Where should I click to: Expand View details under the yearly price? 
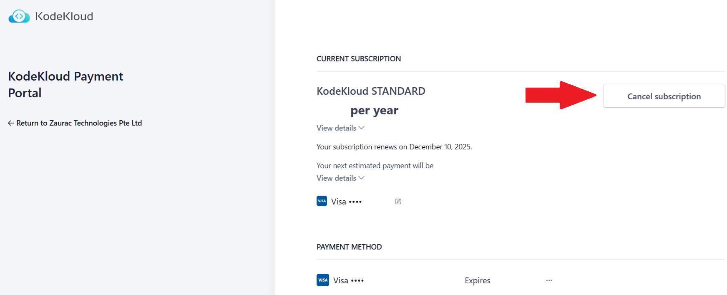click(336, 128)
